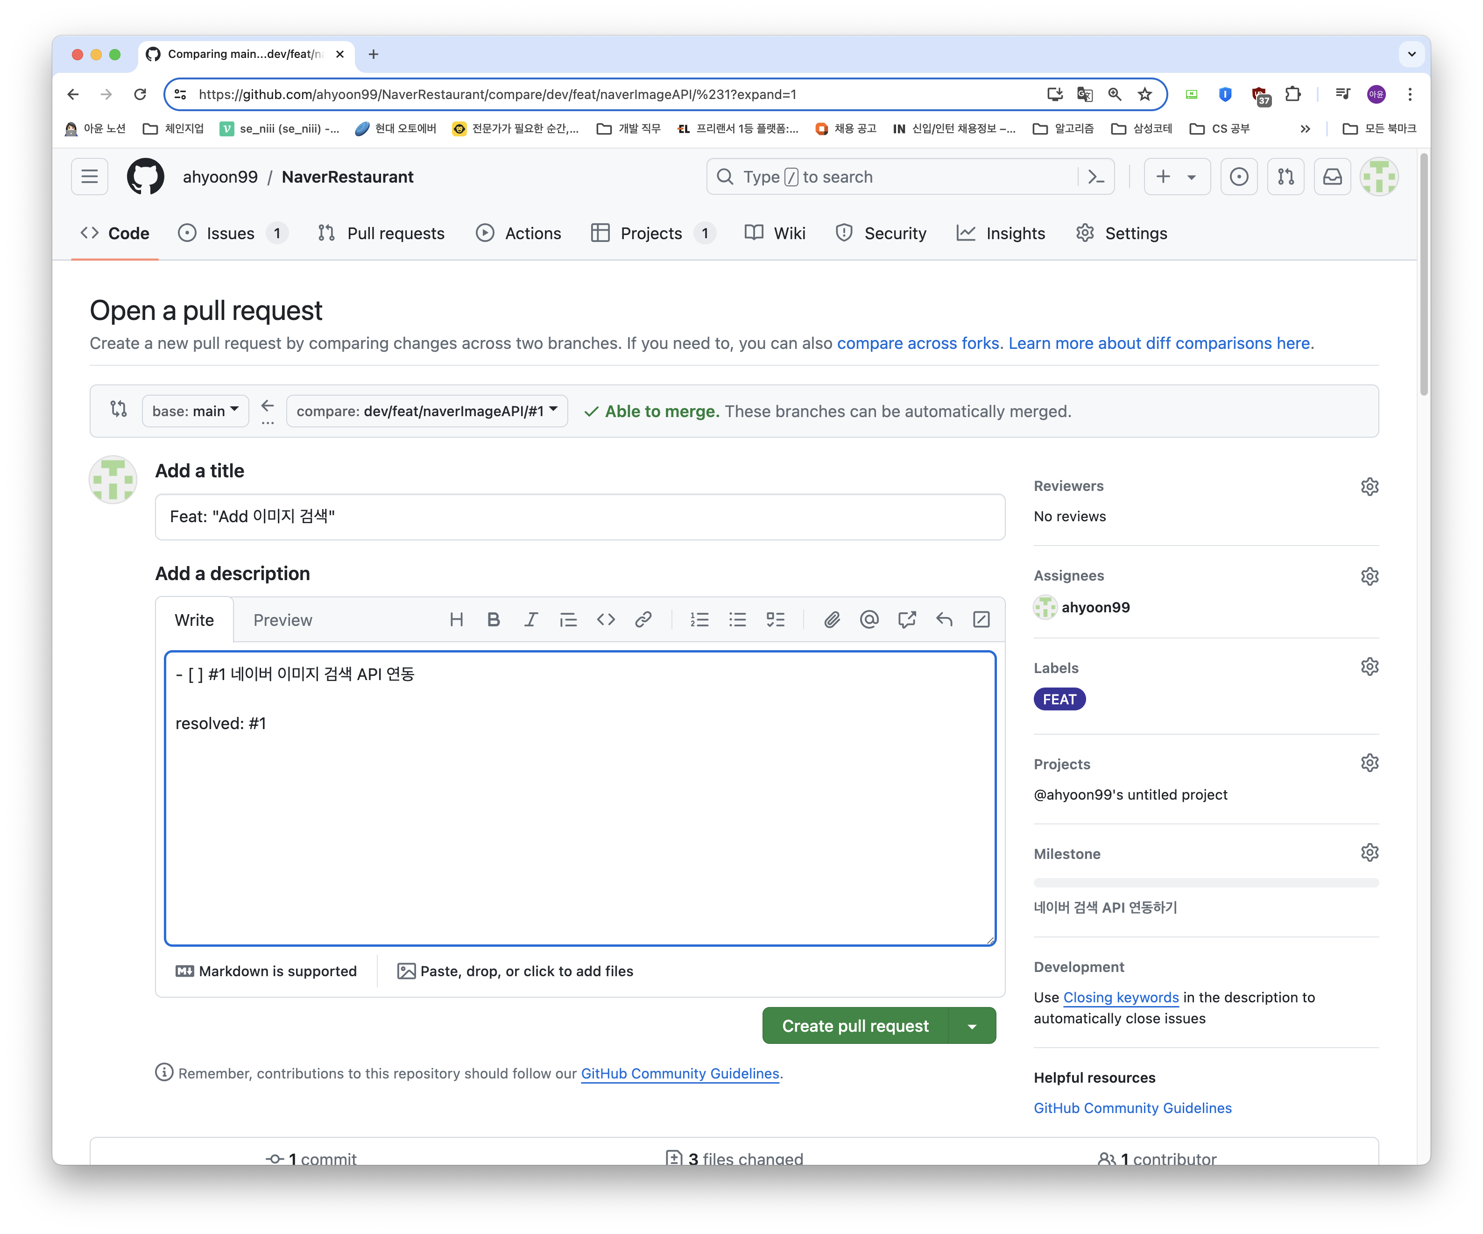
Task: Open the Labels settings gear
Action: click(1370, 667)
